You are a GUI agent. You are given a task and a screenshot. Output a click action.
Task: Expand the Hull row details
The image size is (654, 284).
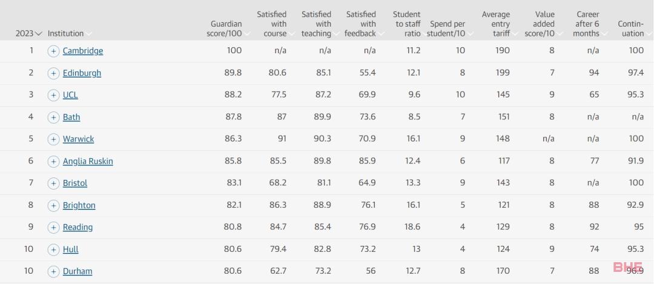click(x=53, y=250)
